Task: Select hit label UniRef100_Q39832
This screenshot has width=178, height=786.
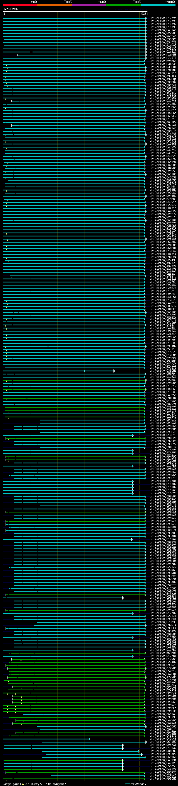Action: (x=163, y=95)
